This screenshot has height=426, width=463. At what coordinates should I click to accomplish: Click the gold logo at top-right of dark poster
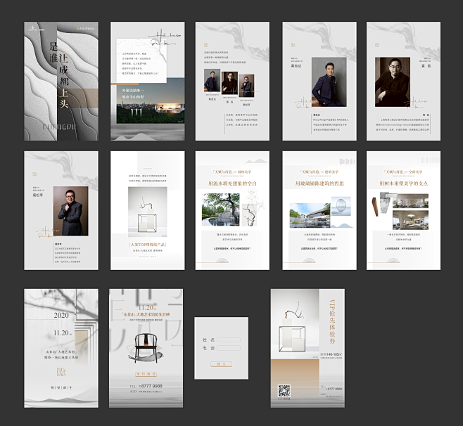(86, 29)
